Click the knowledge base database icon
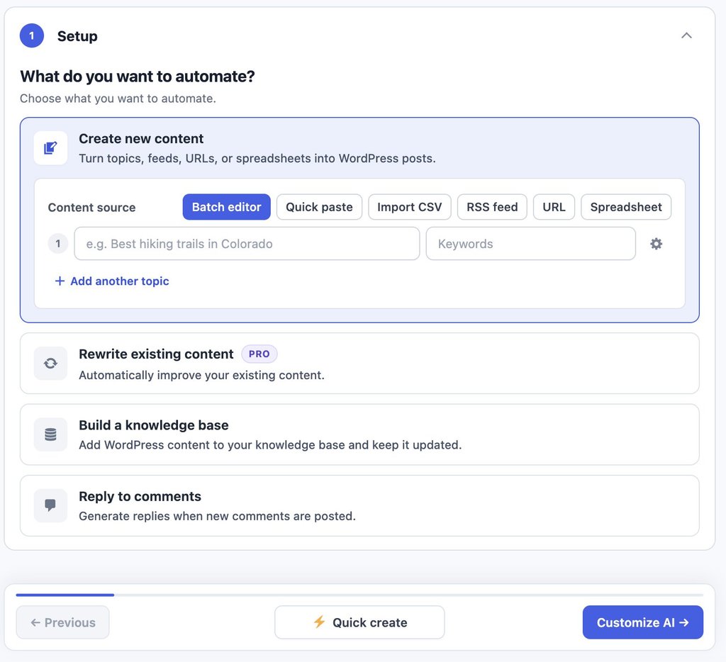The width and height of the screenshot is (726, 662). (x=50, y=434)
